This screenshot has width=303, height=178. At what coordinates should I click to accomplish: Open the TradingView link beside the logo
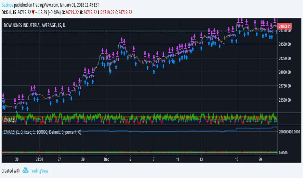click(39, 171)
